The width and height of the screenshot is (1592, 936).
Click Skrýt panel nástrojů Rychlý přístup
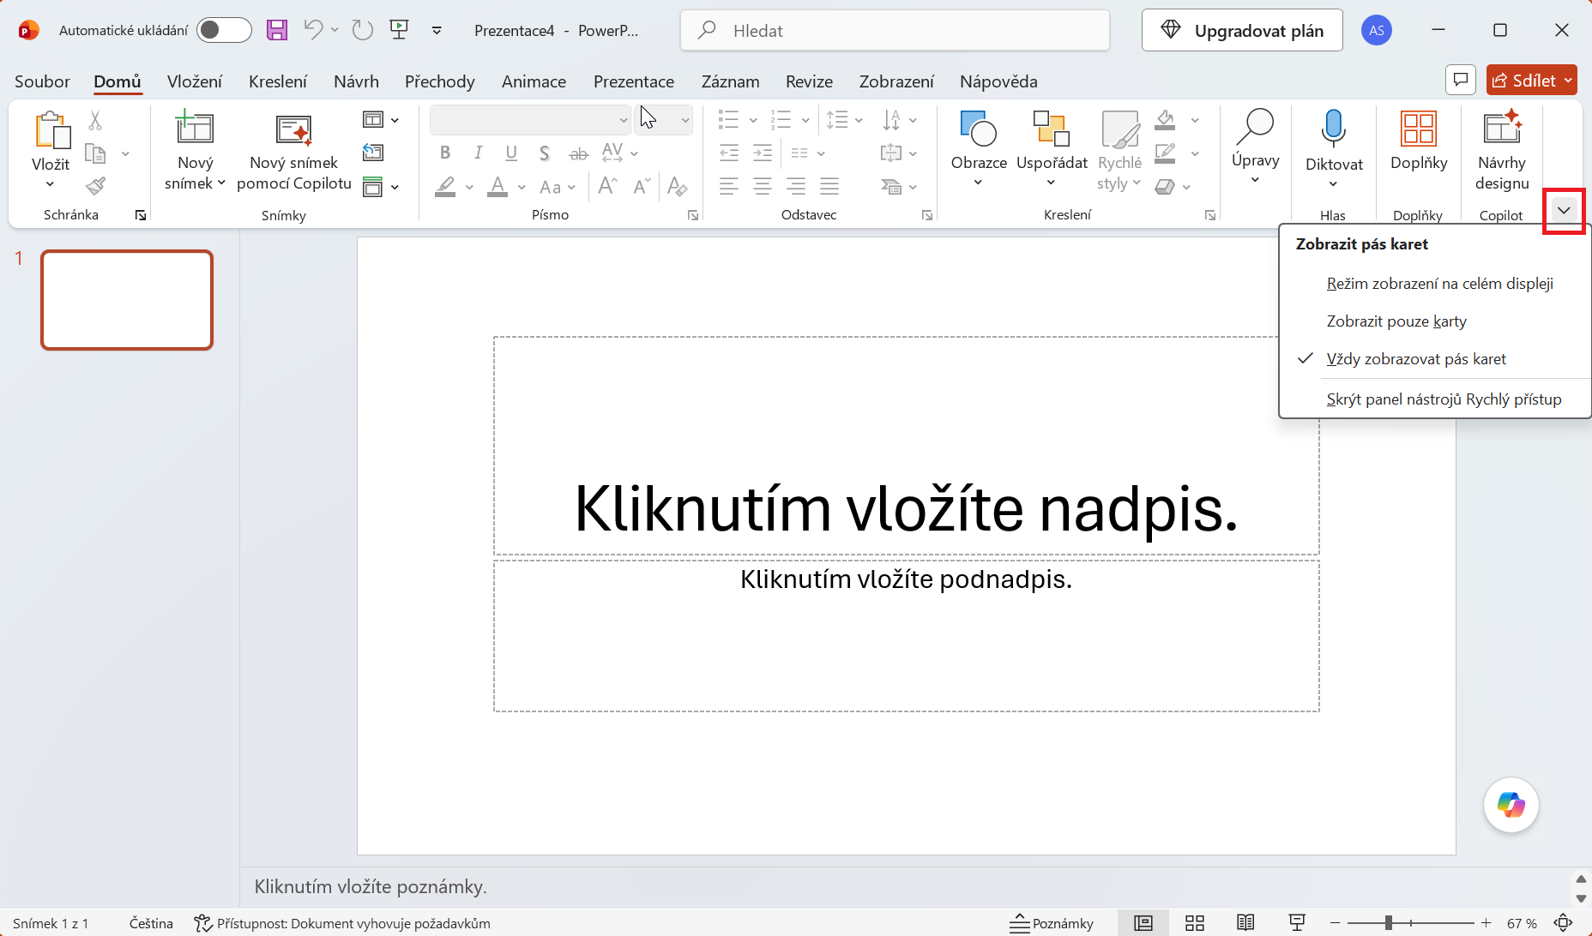click(x=1436, y=399)
